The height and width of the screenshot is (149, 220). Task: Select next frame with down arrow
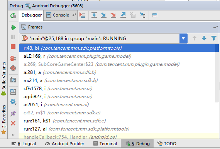[204, 38]
